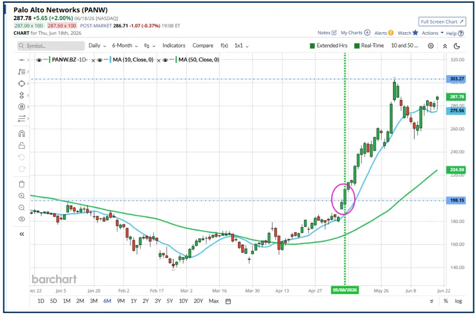Image resolution: width=476 pixels, height=314 pixels.
Task: Open more options for MA (50) study
Action: click(x=172, y=60)
